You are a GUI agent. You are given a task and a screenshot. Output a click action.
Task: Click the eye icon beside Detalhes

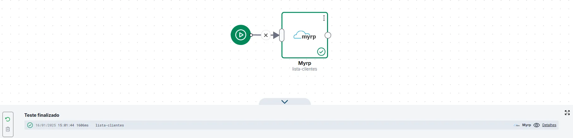pos(537,125)
